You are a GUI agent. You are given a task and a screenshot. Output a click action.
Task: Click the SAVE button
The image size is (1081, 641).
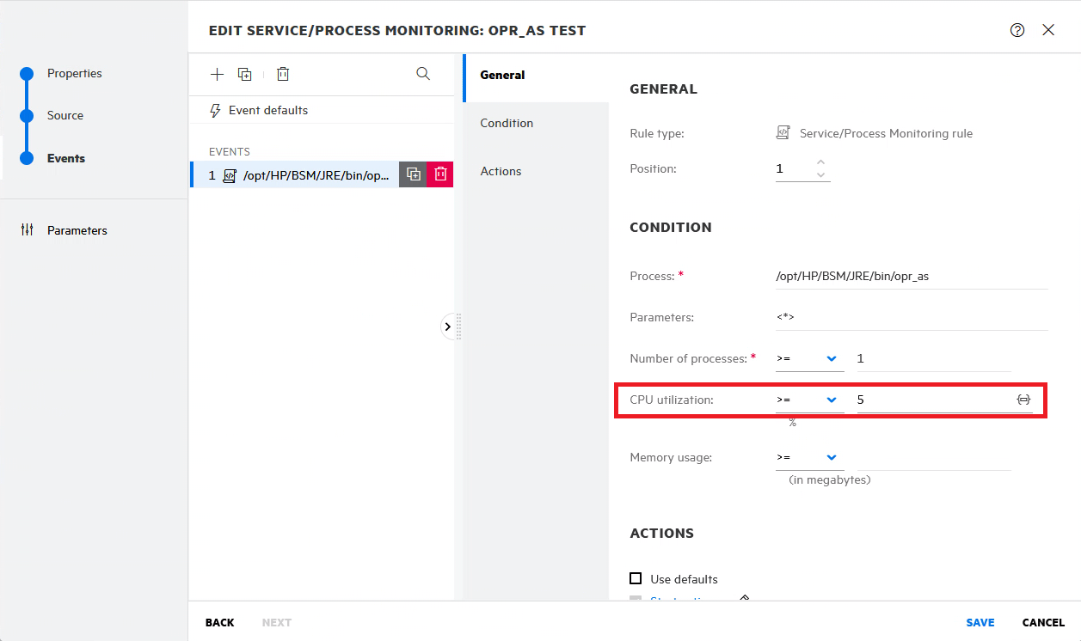click(980, 622)
